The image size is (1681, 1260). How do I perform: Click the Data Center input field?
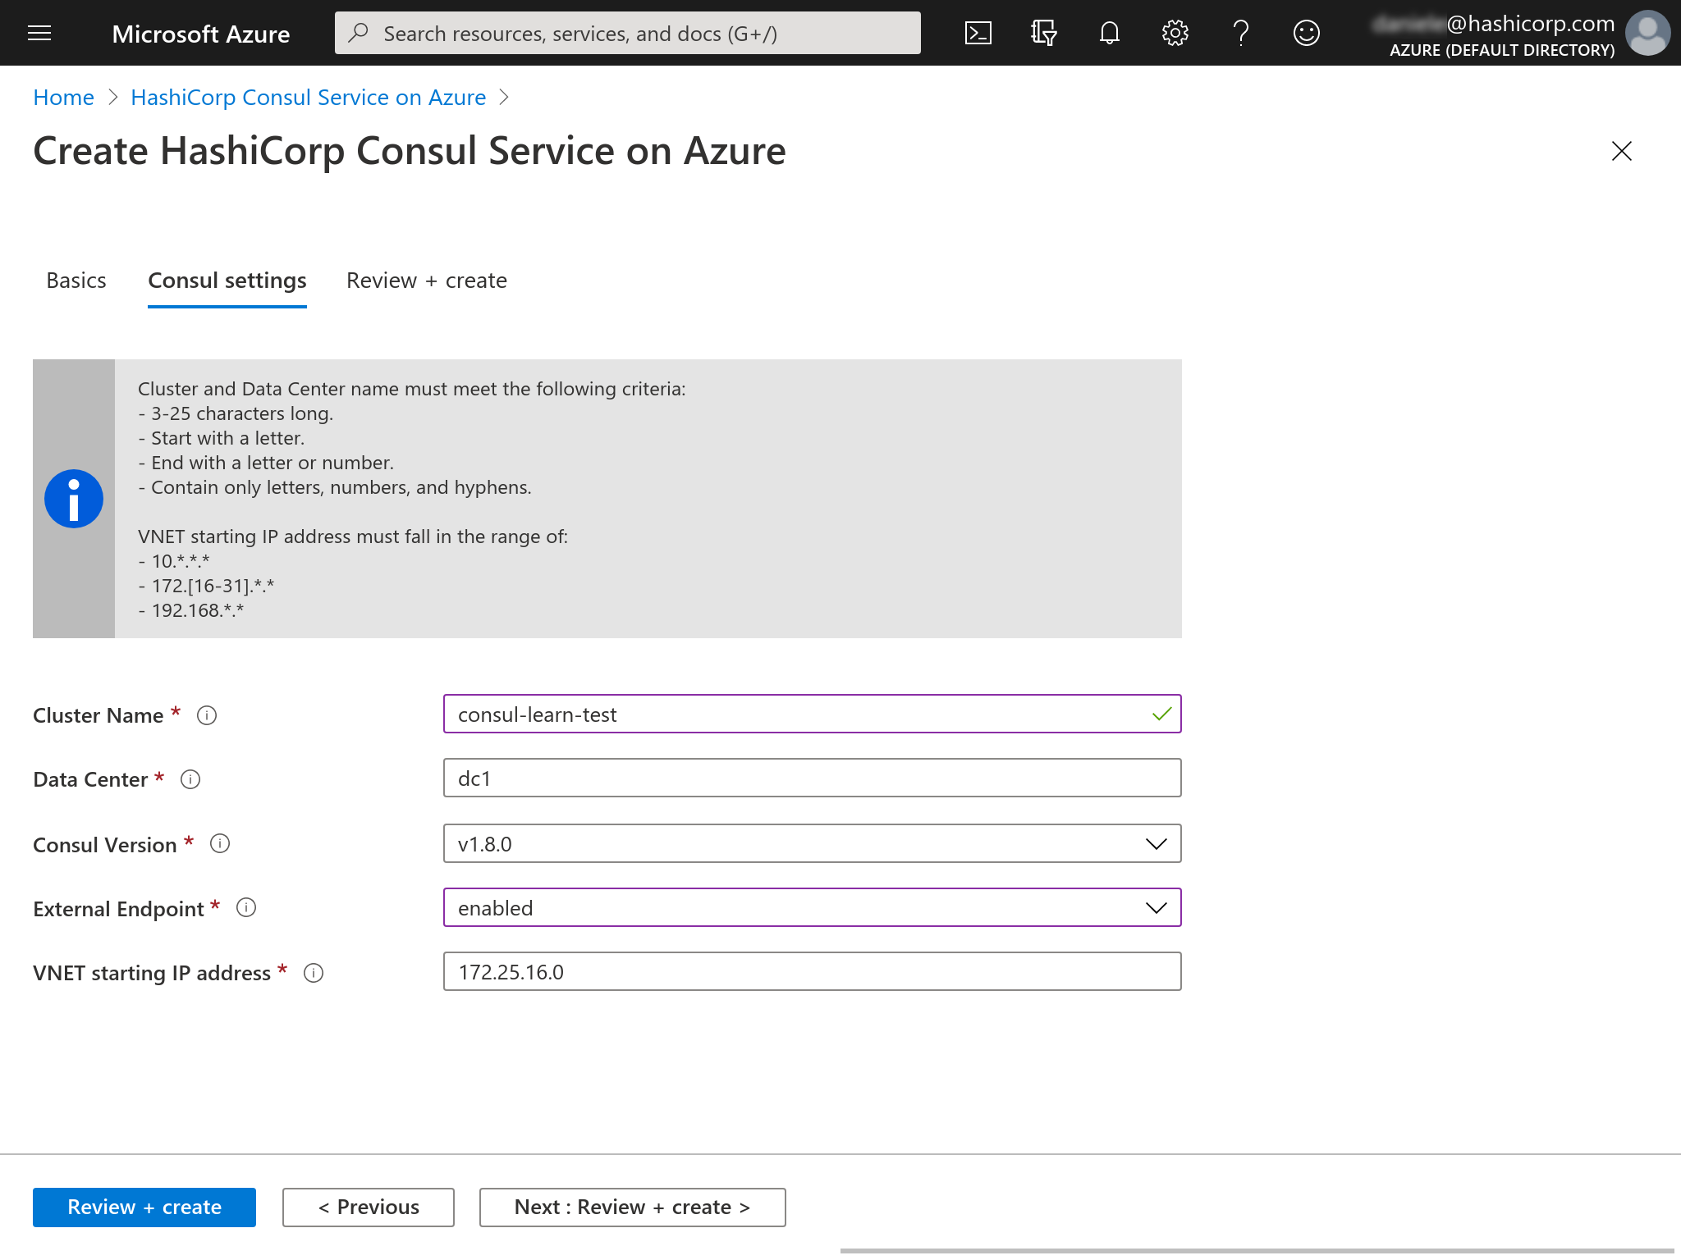tap(812, 778)
